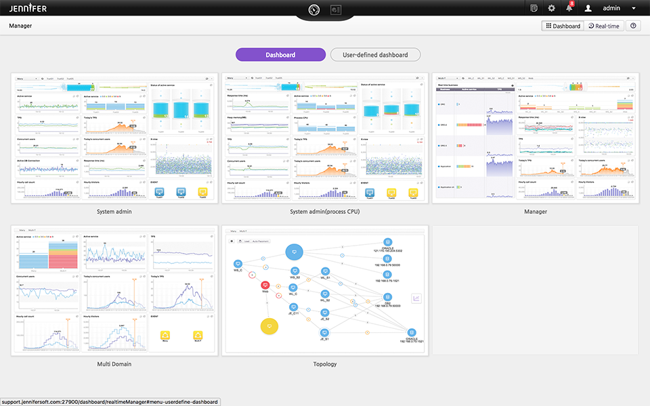
Task: Open the Topology dashboard thumbnail
Action: (324, 290)
